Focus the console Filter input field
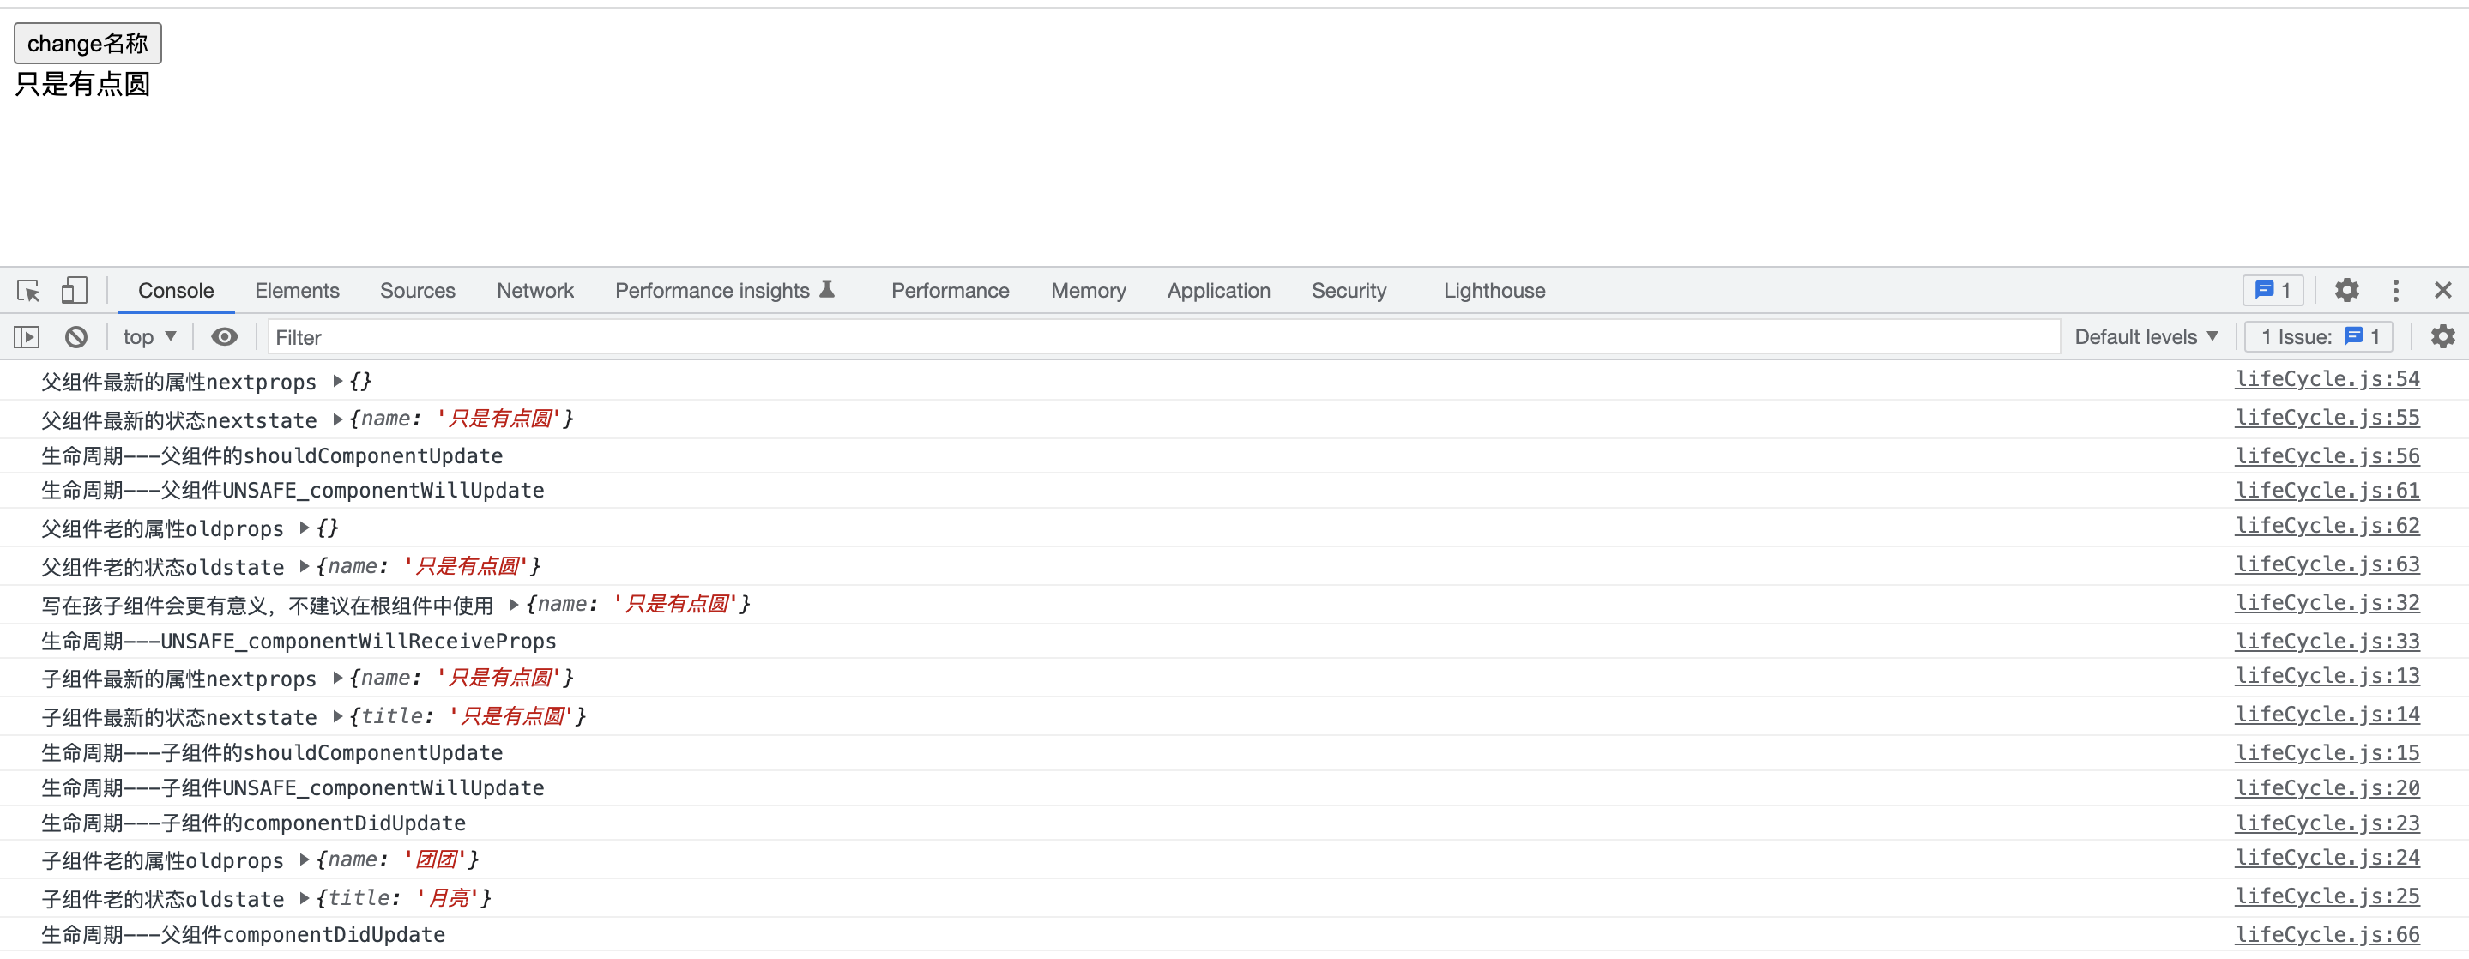The image size is (2469, 959). pyautogui.click(x=1150, y=337)
